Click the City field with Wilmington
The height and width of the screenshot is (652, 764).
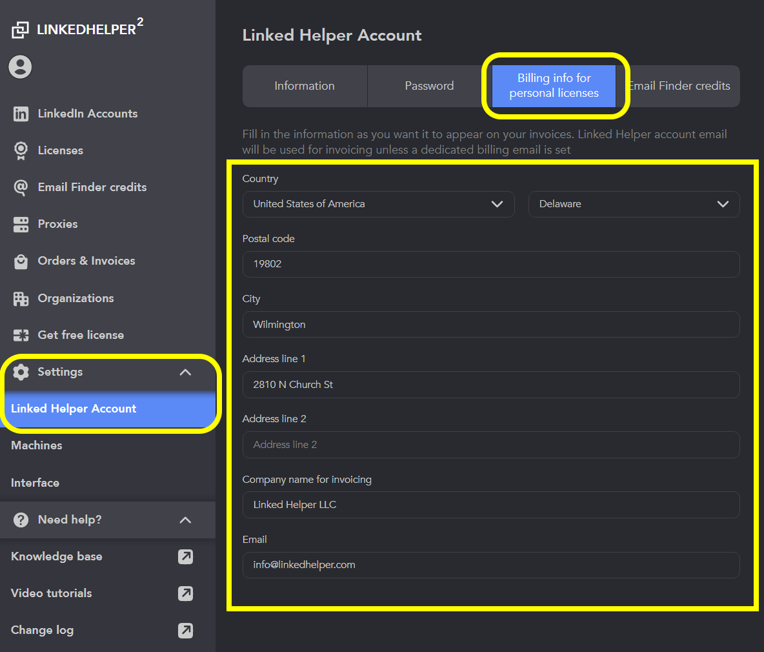[491, 325]
